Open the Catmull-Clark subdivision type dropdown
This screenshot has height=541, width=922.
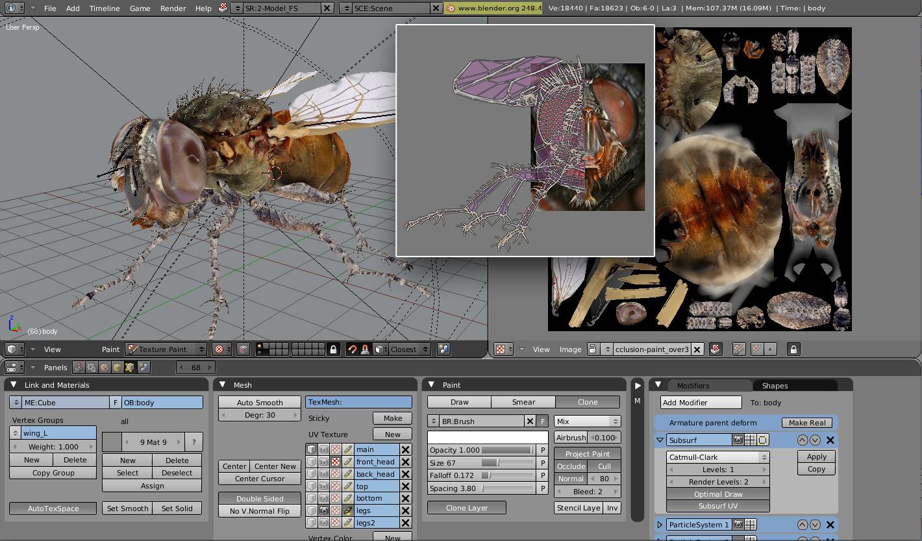coord(717,457)
